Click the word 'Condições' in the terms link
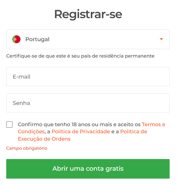Screen dimensions: 177x184 (x=31, y=132)
